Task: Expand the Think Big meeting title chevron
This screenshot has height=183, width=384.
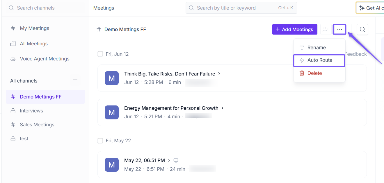Action: [219, 74]
